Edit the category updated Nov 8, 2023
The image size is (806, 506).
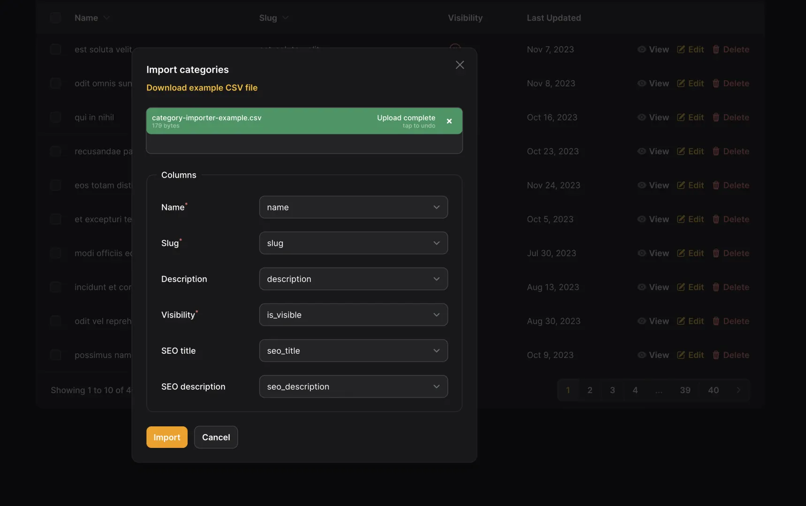pos(690,83)
